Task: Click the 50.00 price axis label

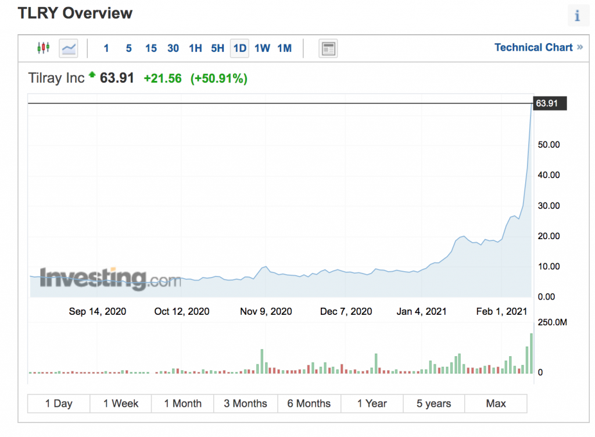Action: point(549,145)
